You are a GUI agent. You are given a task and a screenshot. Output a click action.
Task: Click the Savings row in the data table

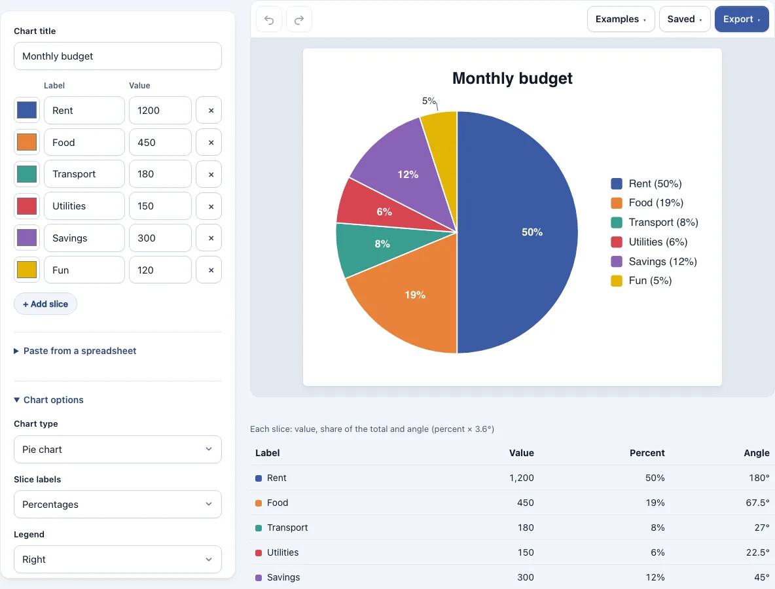pyautogui.click(x=512, y=577)
